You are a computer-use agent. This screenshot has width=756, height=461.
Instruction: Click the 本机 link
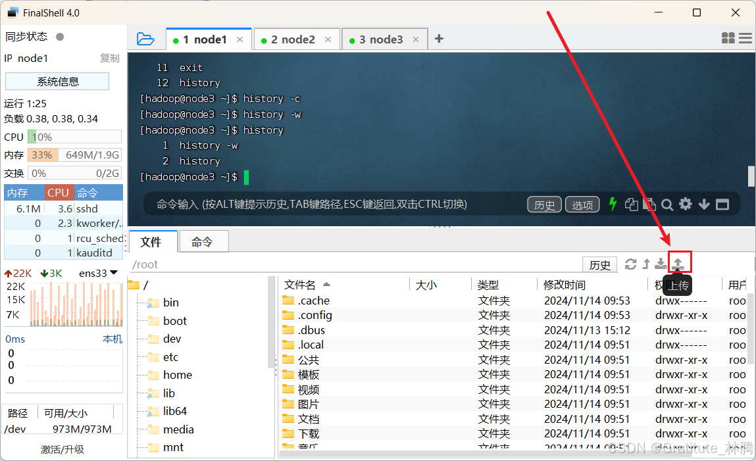(113, 339)
